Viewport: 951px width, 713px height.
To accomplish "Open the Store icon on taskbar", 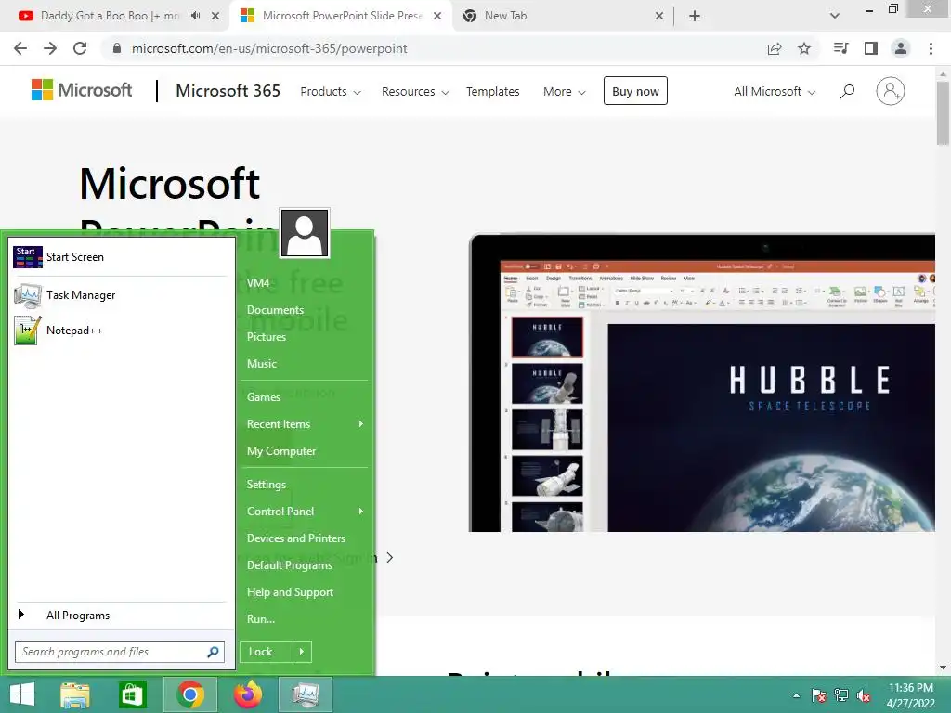I will tap(132, 694).
